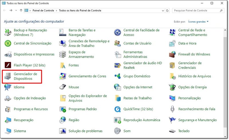Click the Espaços de Armazenamento icon

click(63, 54)
